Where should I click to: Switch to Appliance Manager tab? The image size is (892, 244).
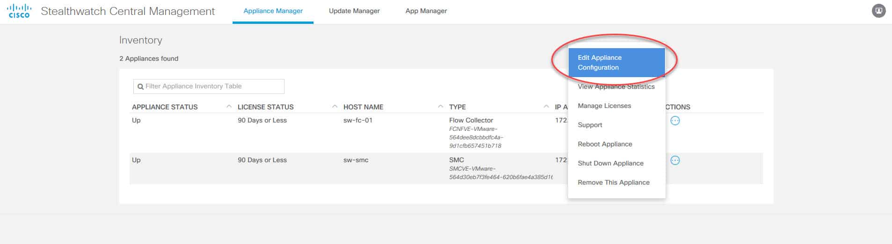coord(273,11)
